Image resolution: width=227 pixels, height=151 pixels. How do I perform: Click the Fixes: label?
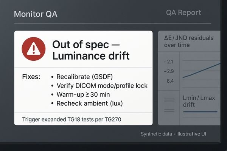point(31,77)
